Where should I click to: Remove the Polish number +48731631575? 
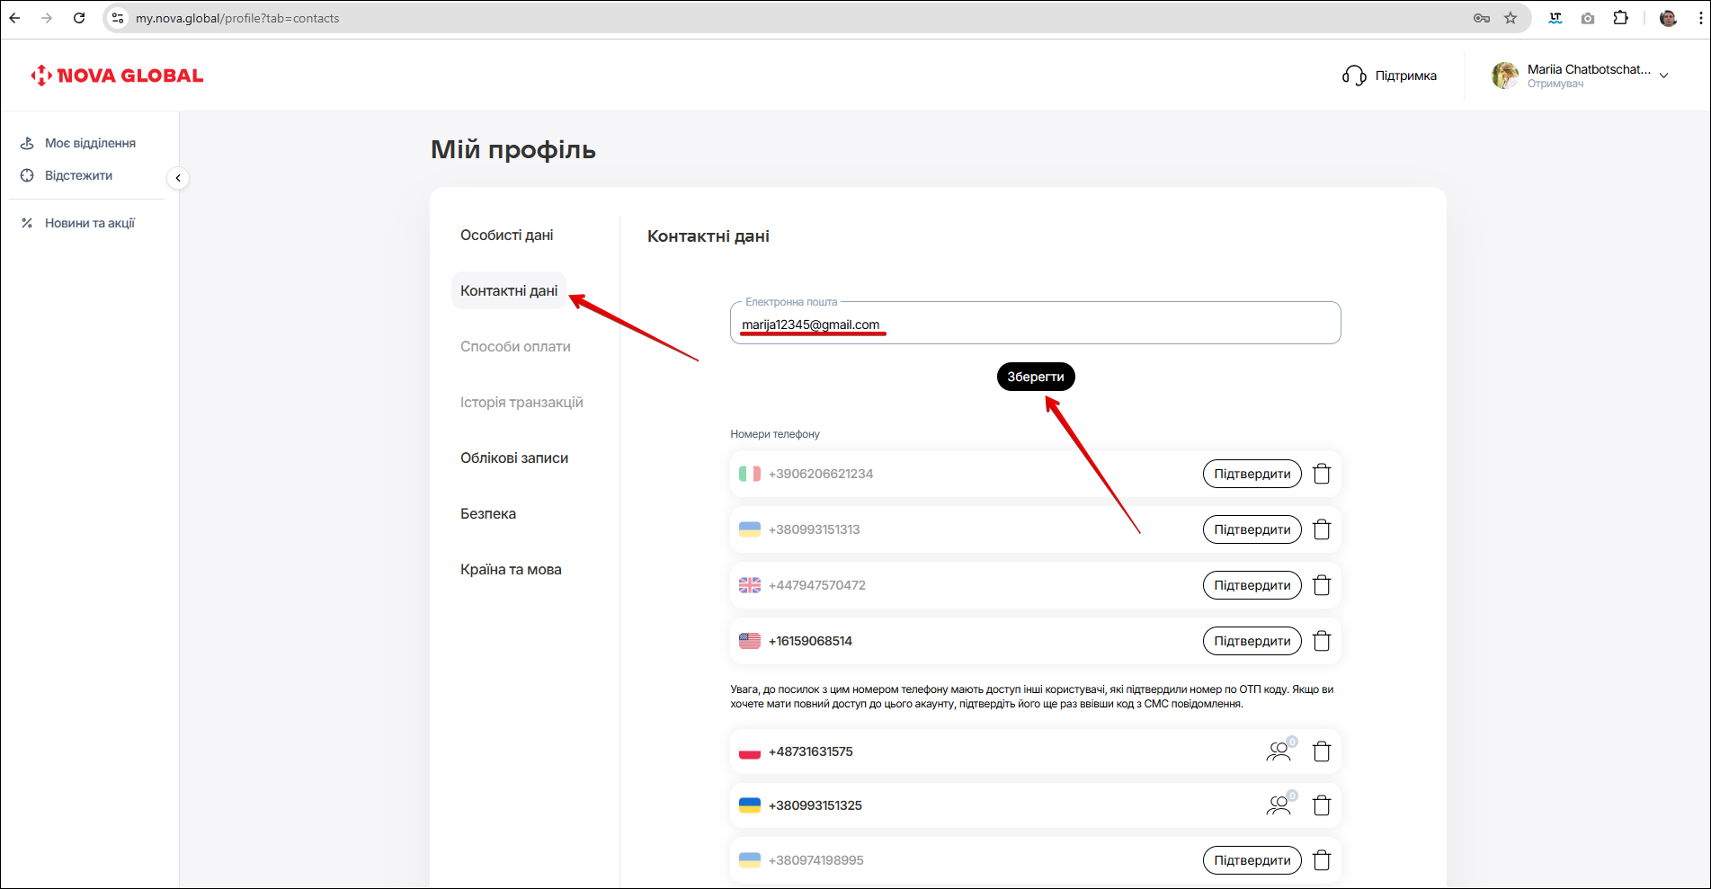click(1321, 751)
